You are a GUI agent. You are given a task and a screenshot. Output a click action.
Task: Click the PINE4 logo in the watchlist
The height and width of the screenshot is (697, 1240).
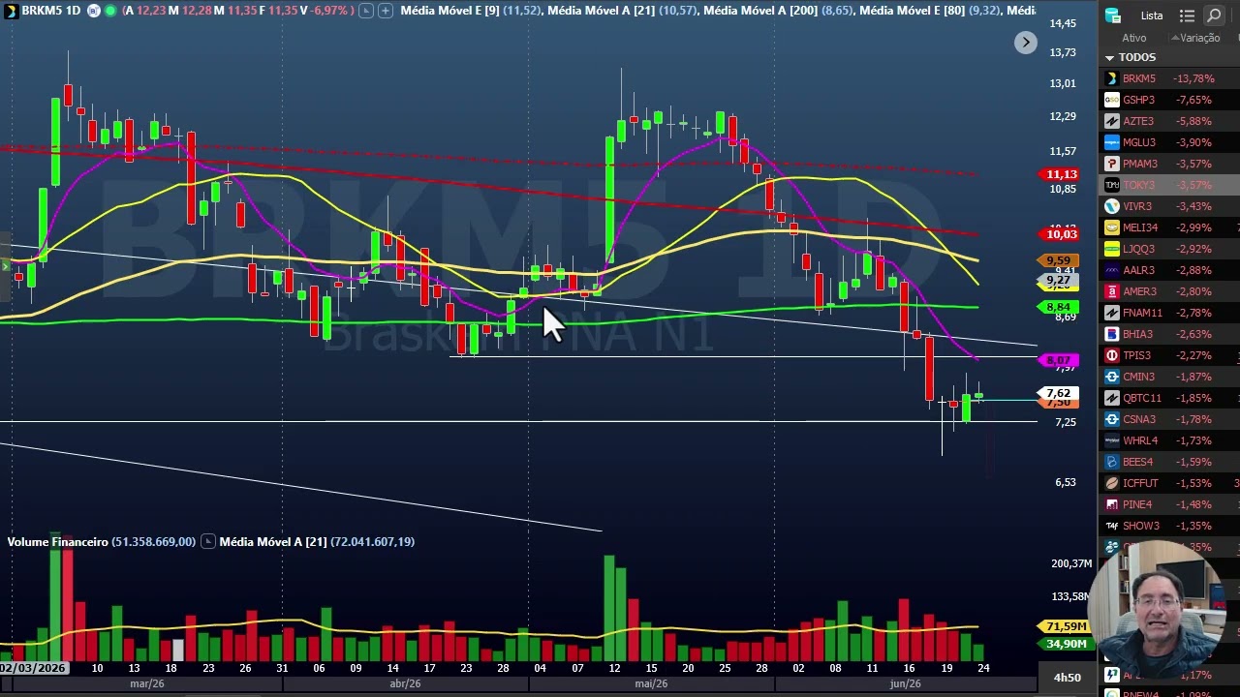click(x=1112, y=504)
